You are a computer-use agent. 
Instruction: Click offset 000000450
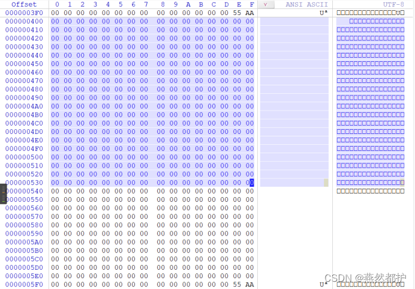click(24, 64)
